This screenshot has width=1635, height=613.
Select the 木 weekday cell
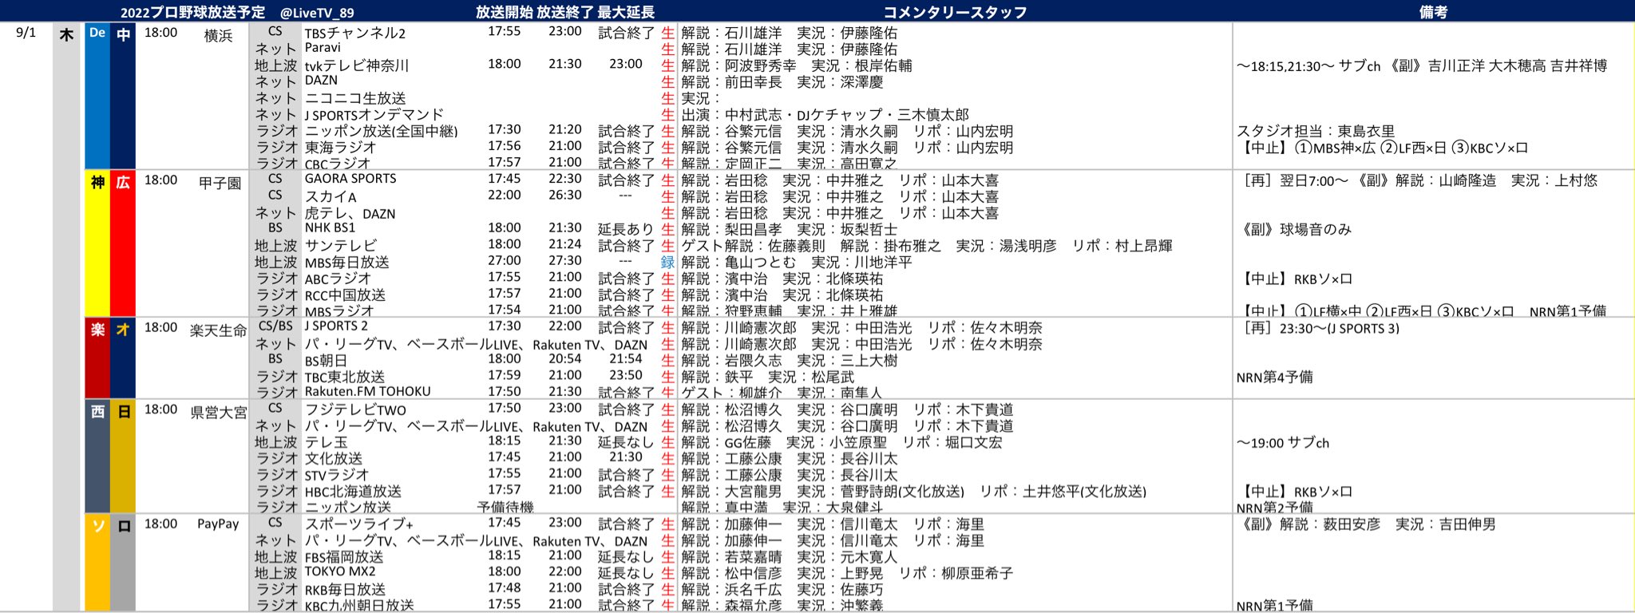point(66,34)
